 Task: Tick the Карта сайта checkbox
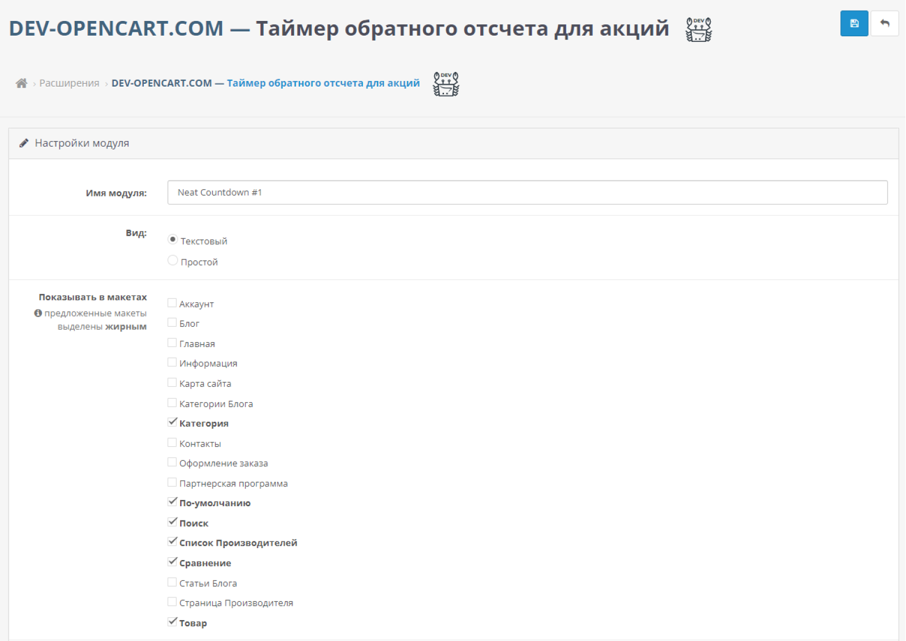pos(172,383)
